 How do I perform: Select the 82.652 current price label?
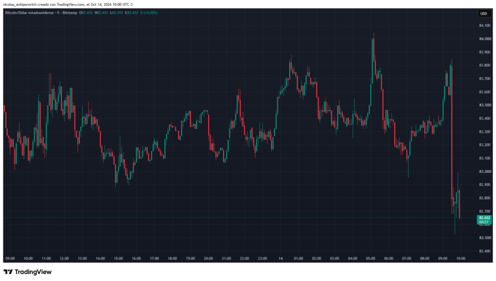point(484,218)
